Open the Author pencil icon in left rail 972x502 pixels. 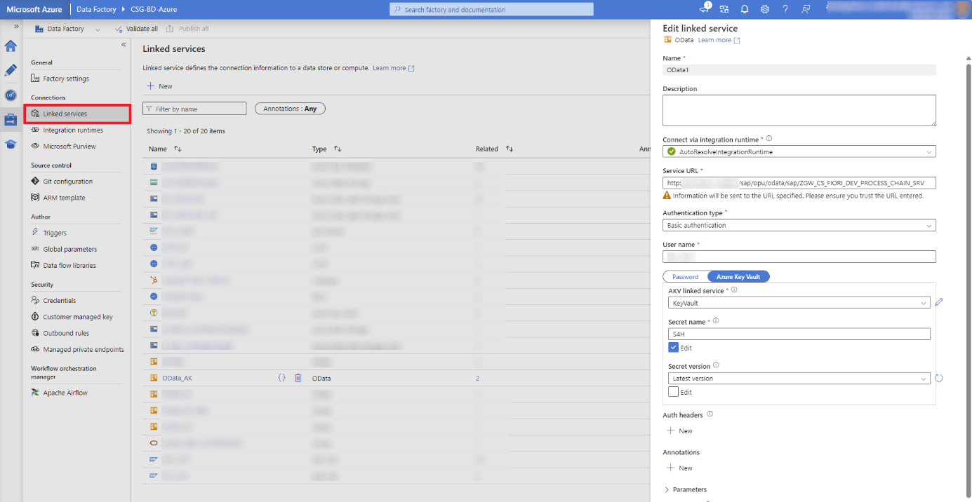tap(11, 70)
